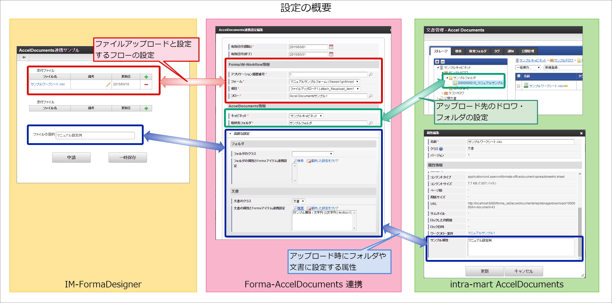Click search magnifier next to フロー field

pyautogui.click(x=371, y=96)
